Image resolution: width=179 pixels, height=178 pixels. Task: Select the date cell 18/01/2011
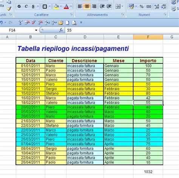(x=31, y=84)
